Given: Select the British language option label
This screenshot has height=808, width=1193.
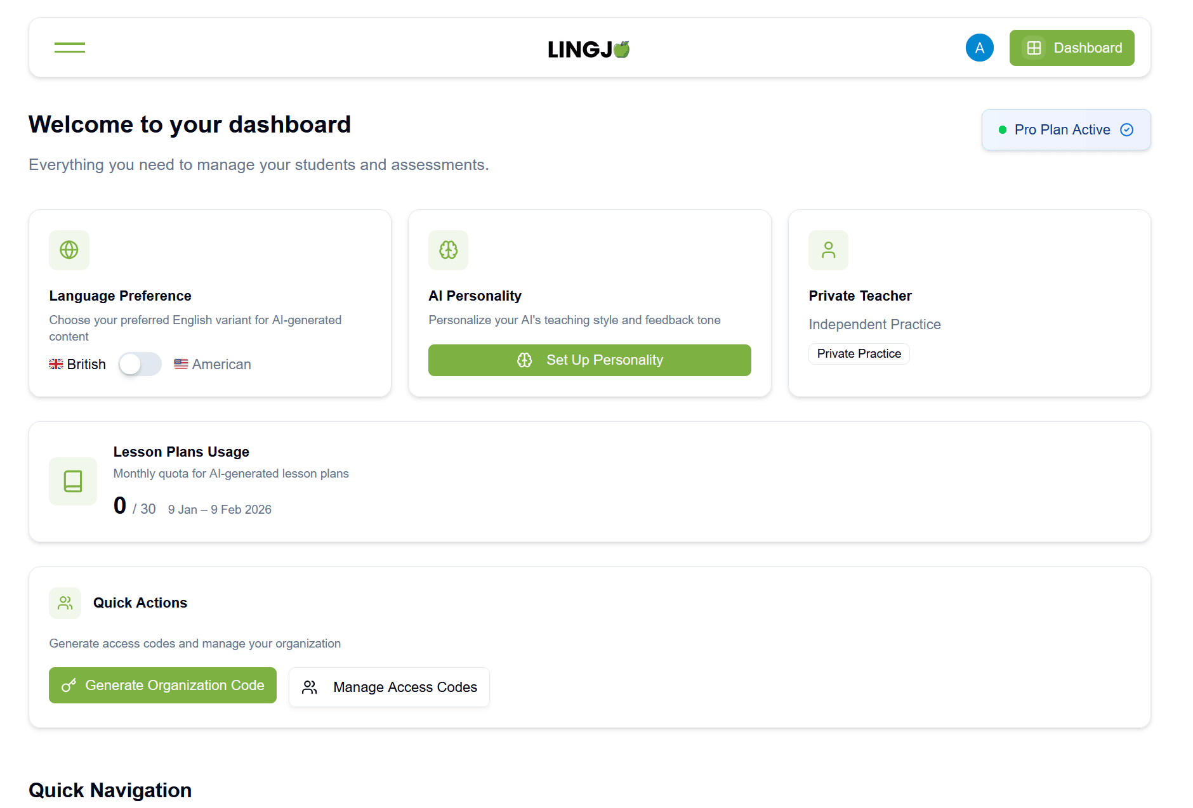Looking at the screenshot, I should [86, 364].
